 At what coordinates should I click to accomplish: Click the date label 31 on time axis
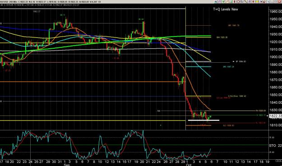coord(60,161)
